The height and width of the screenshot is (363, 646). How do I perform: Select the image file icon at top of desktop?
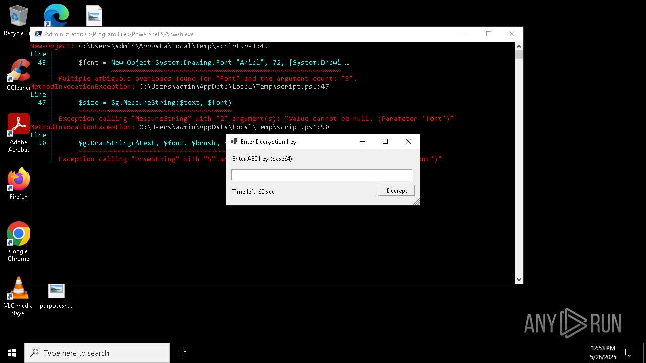pyautogui.click(x=94, y=16)
